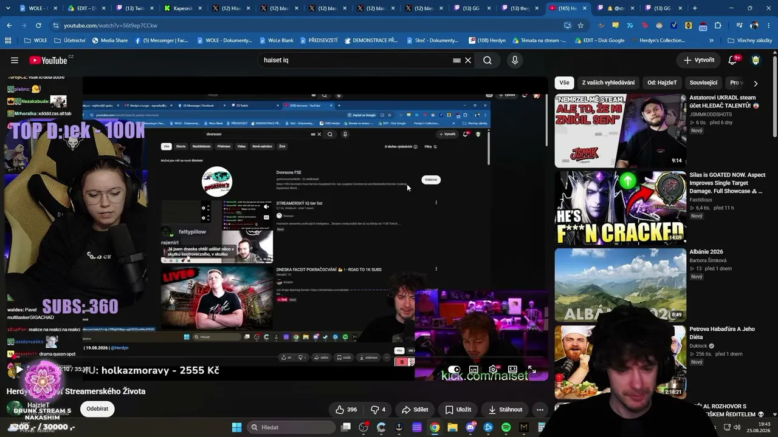The image size is (778, 437).
Task: Clear the search query with the X
Action: (468, 60)
